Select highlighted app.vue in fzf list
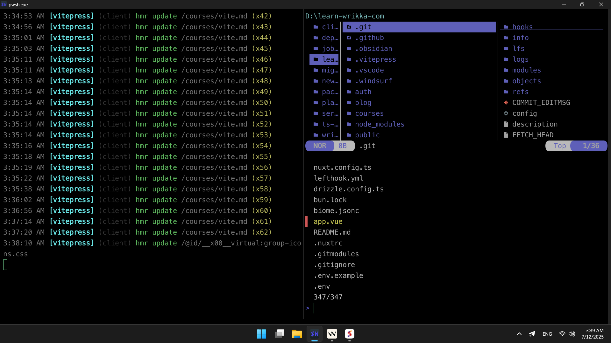 coord(328,222)
